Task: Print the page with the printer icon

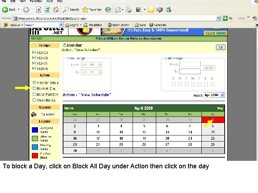Action: 129,10
